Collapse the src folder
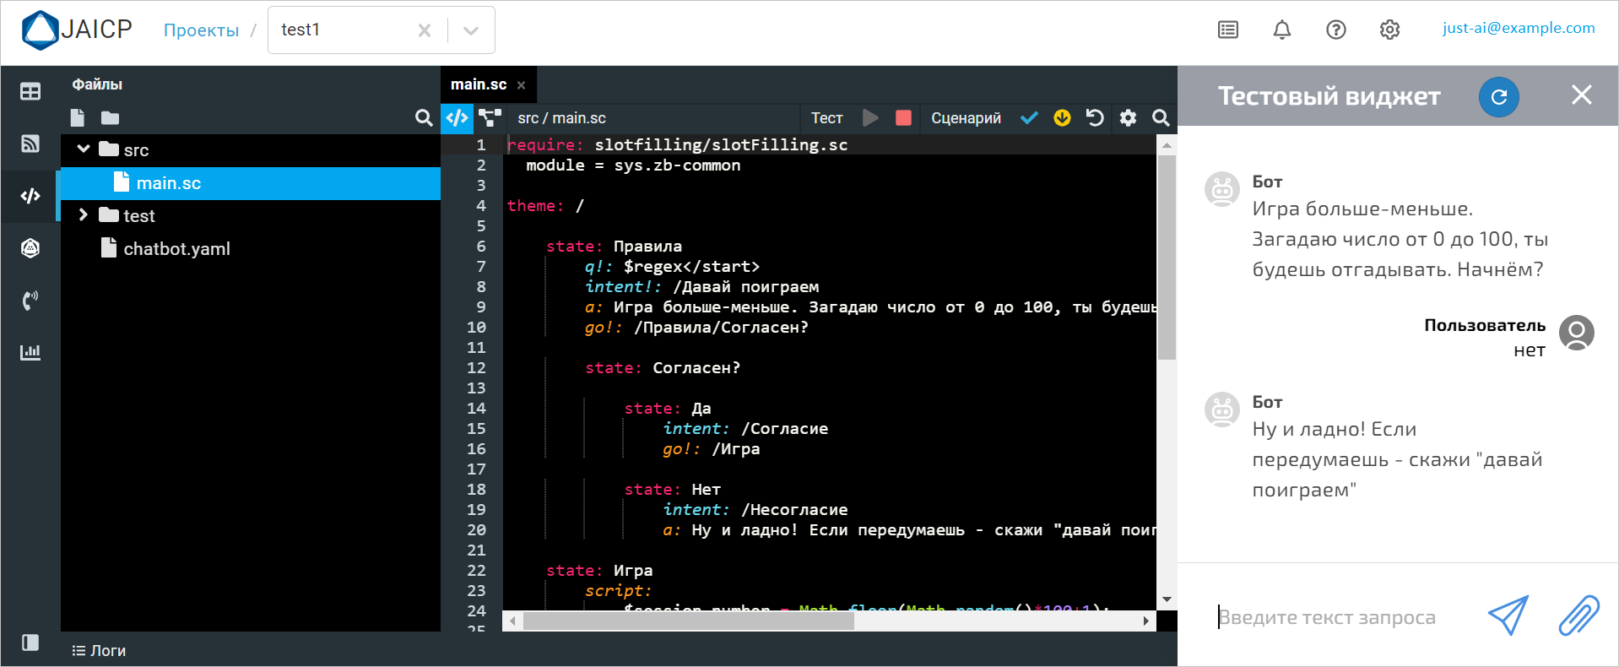This screenshot has width=1619, height=667. pos(84,149)
